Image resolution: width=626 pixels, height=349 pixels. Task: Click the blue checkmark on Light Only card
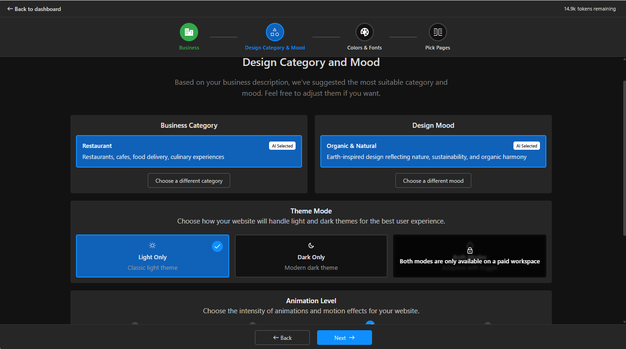[217, 246]
